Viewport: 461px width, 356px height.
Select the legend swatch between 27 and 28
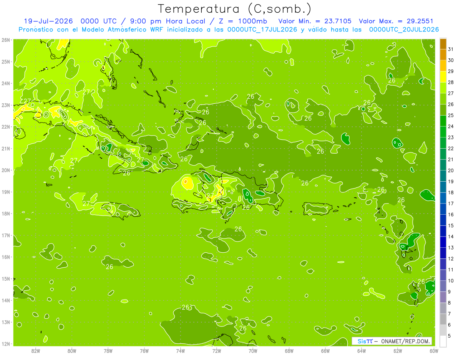pyautogui.click(x=443, y=88)
